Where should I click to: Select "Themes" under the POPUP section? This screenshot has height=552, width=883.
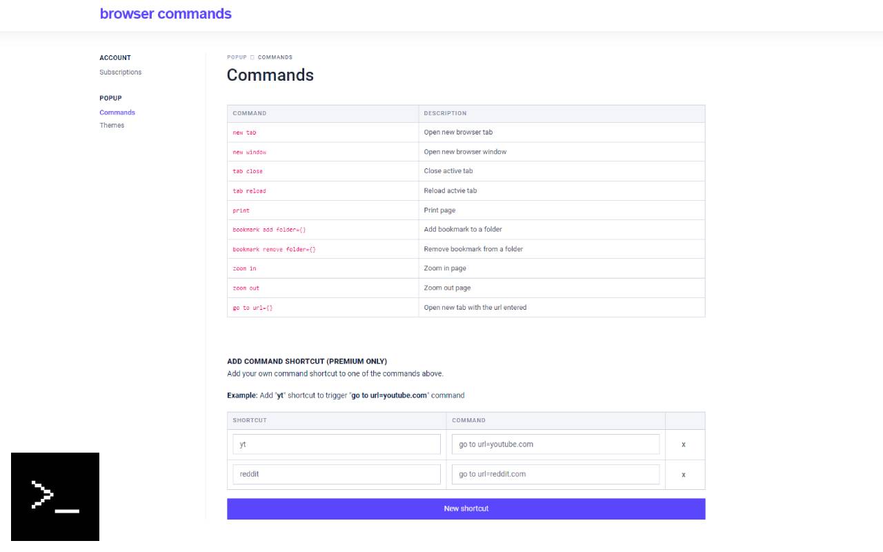coord(112,125)
